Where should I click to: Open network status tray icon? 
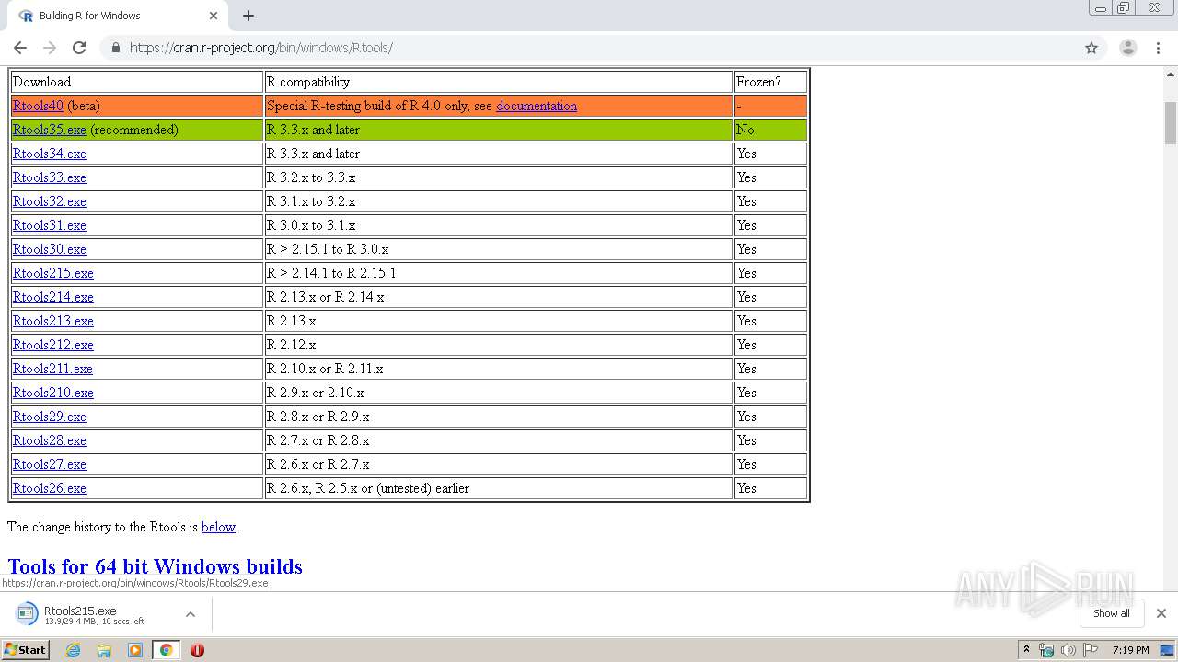point(1046,650)
